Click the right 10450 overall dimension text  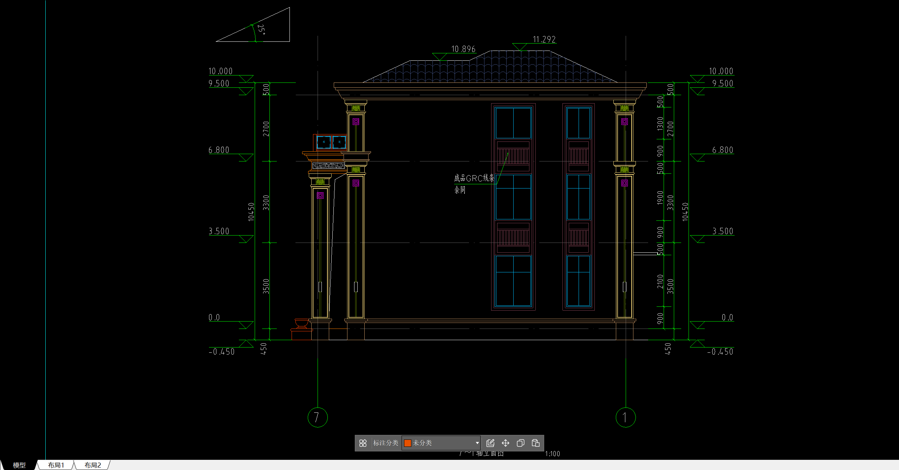coord(685,212)
